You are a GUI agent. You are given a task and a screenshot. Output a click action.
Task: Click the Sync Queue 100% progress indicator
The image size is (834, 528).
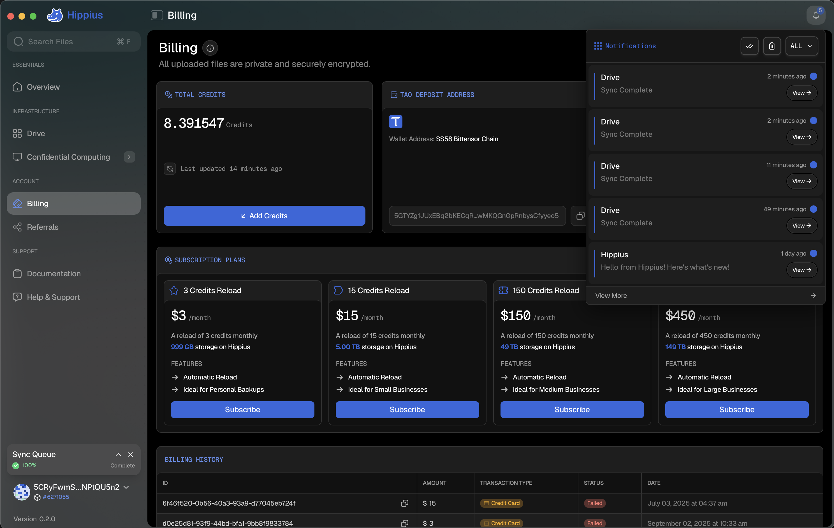[29, 465]
